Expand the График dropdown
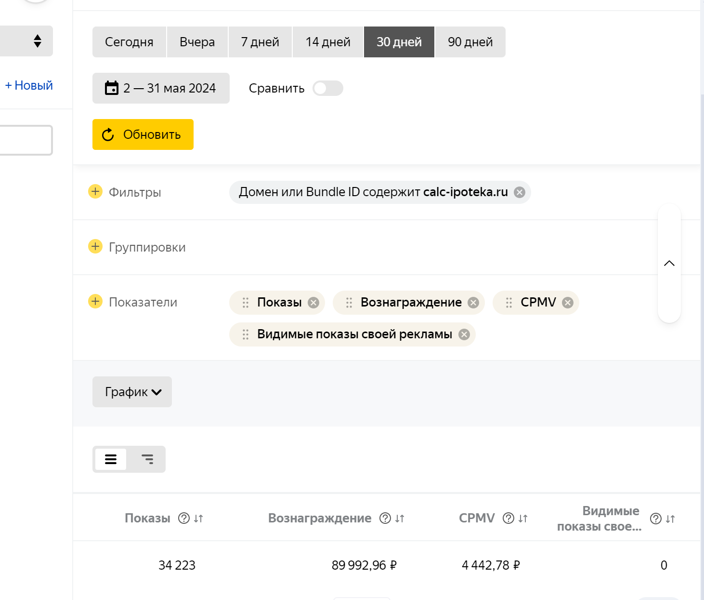Image resolution: width=704 pixels, height=600 pixels. tap(132, 392)
